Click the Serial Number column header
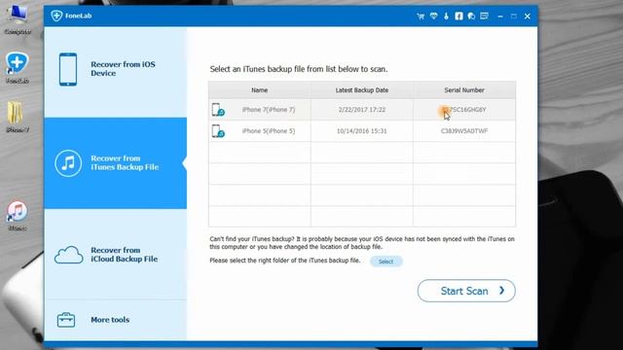Viewport: 623px width, 350px height. (x=464, y=90)
